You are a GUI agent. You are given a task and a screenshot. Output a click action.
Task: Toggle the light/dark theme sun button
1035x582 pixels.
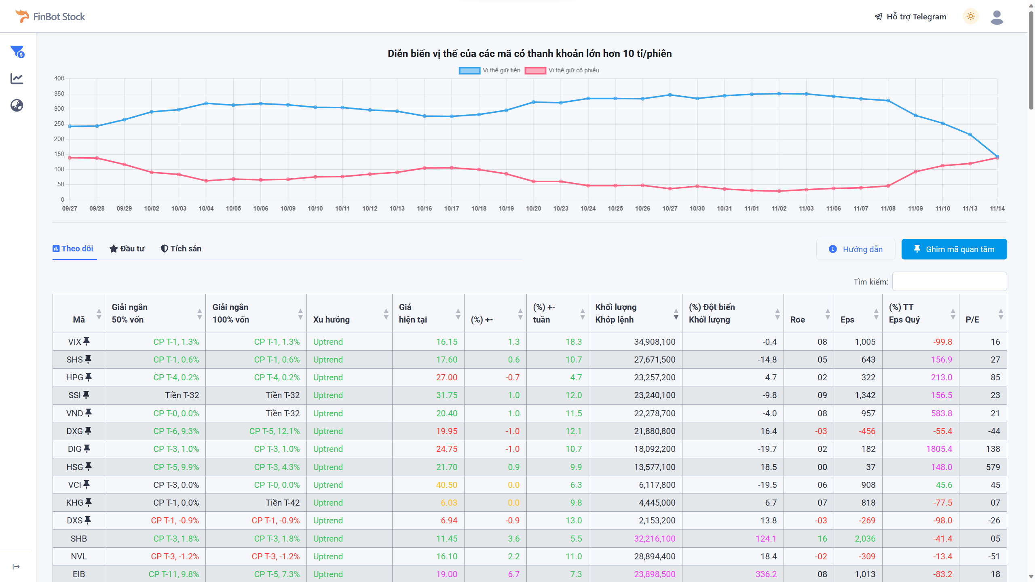coord(970,17)
